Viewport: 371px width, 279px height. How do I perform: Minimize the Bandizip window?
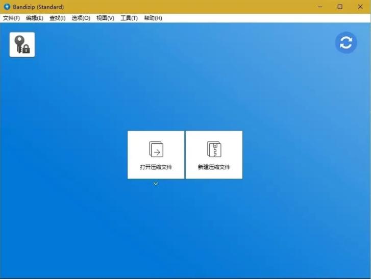[x=320, y=7]
